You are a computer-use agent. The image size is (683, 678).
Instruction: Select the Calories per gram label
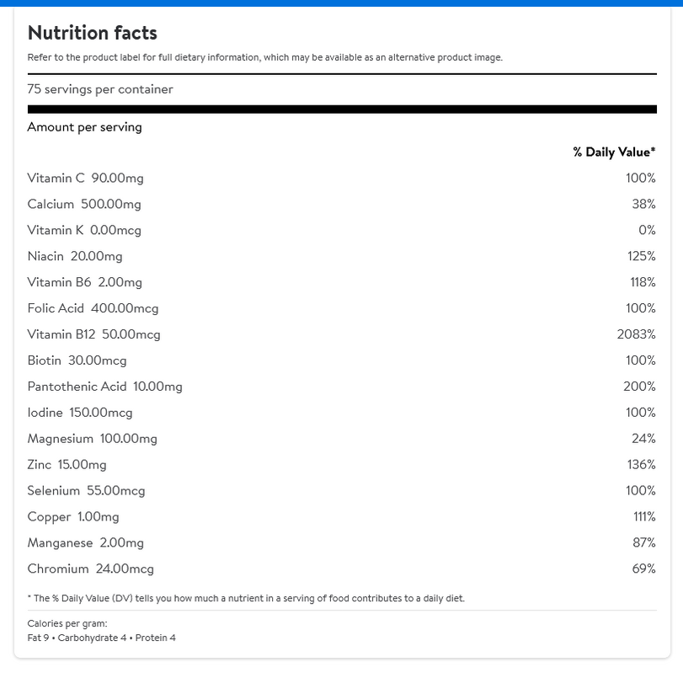(67, 623)
